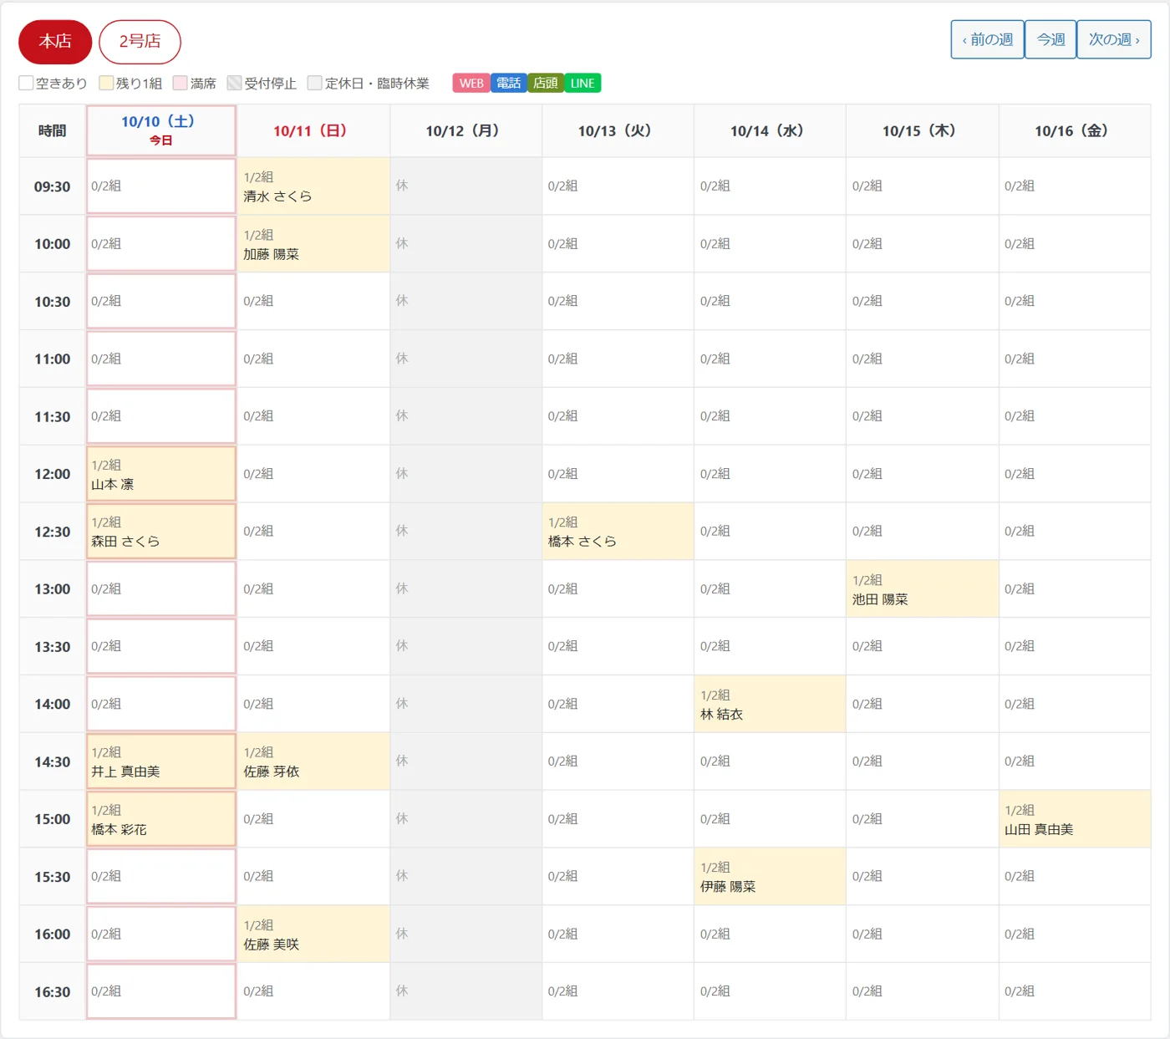The height and width of the screenshot is (1039, 1170).
Task: Select the 10/13 (火) column header
Action: [x=618, y=130]
